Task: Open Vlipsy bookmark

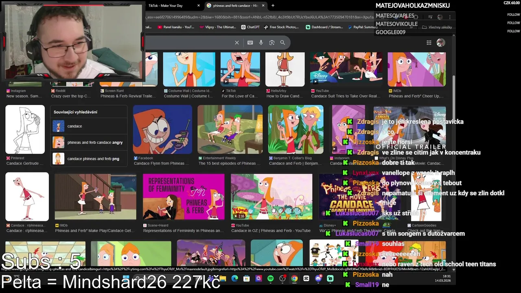Action: (218, 27)
